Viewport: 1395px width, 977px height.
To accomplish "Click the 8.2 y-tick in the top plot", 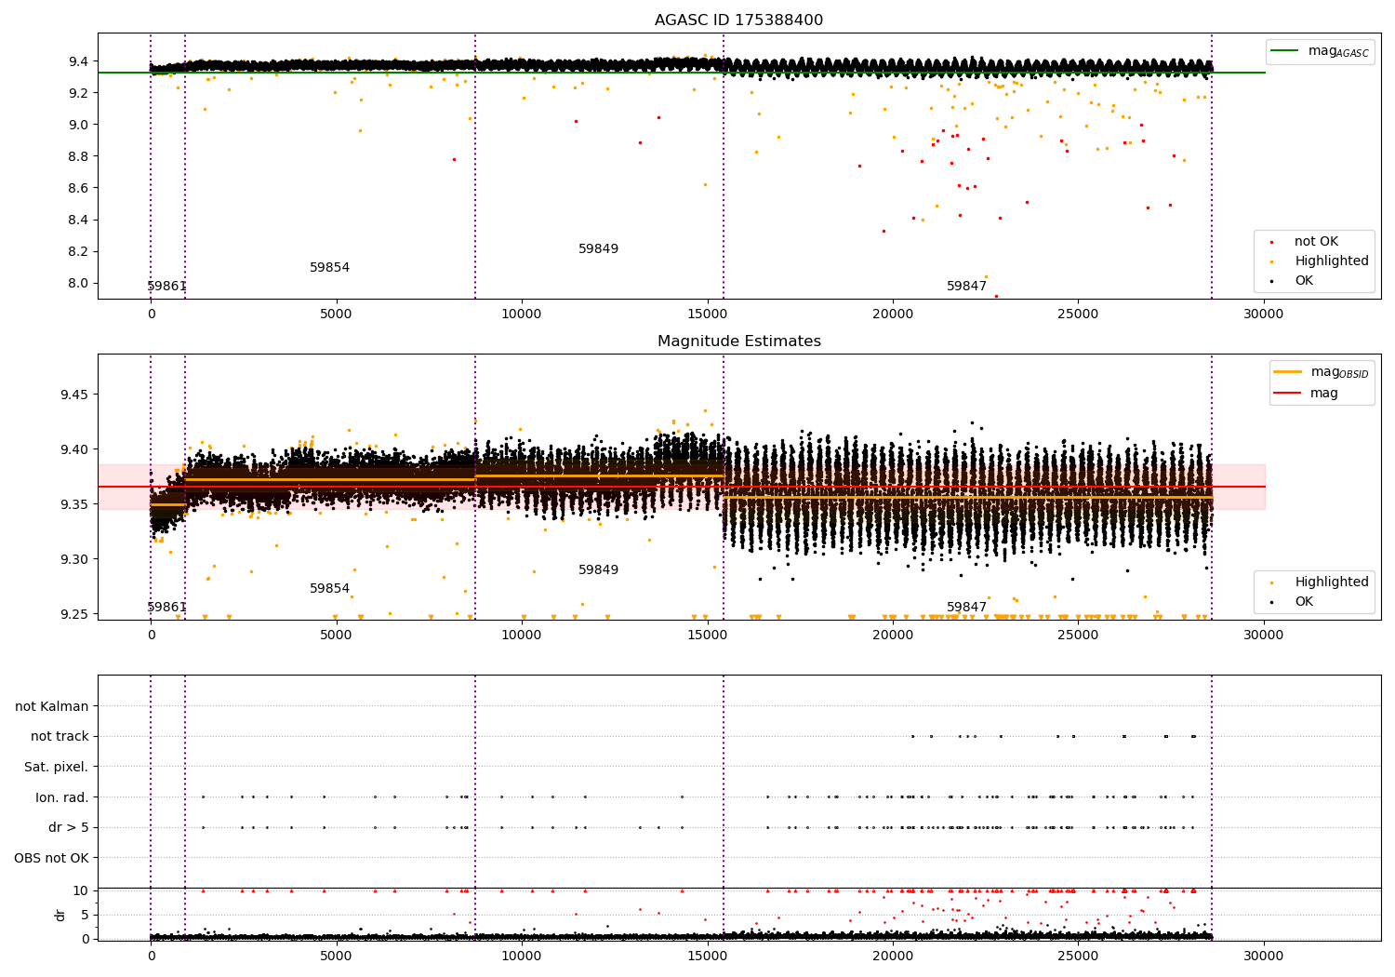I will point(78,251).
